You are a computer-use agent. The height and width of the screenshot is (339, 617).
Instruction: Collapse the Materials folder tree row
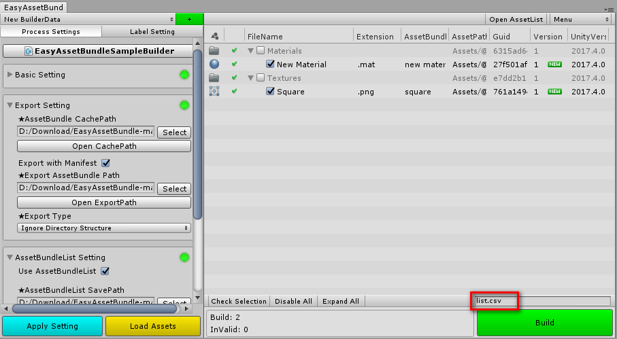tap(250, 51)
